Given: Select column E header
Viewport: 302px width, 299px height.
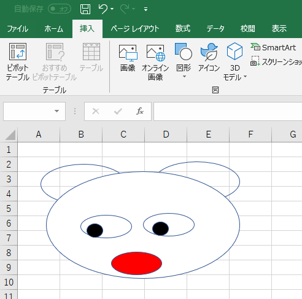Looking at the screenshot, I should coord(208,134).
